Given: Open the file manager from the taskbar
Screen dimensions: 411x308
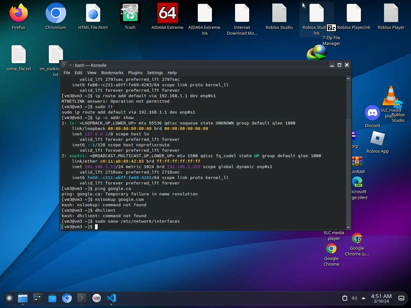Looking at the screenshot, I should (23, 298).
